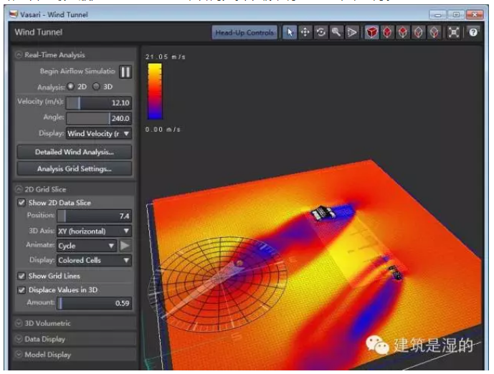The height and width of the screenshot is (374, 494).
Task: Click the zoom extents fit icon
Action: [454, 32]
